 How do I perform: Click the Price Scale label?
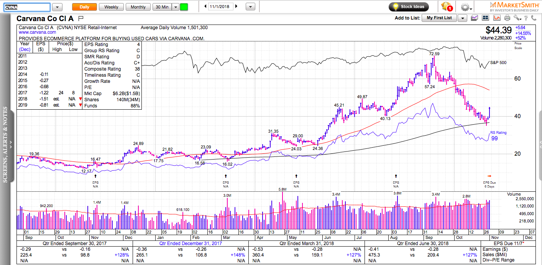(518, 46)
